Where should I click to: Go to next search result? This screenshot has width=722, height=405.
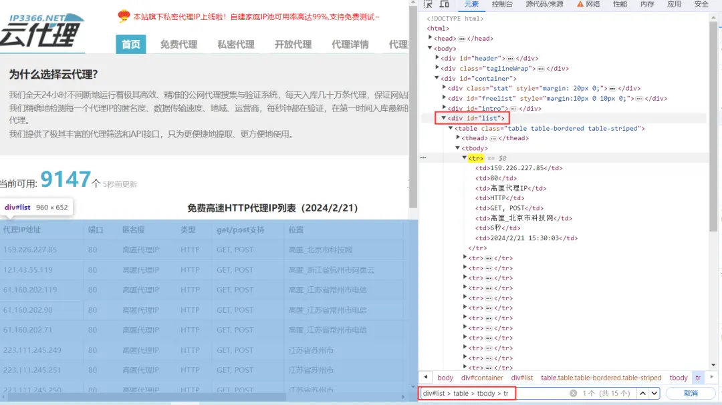[x=654, y=393]
